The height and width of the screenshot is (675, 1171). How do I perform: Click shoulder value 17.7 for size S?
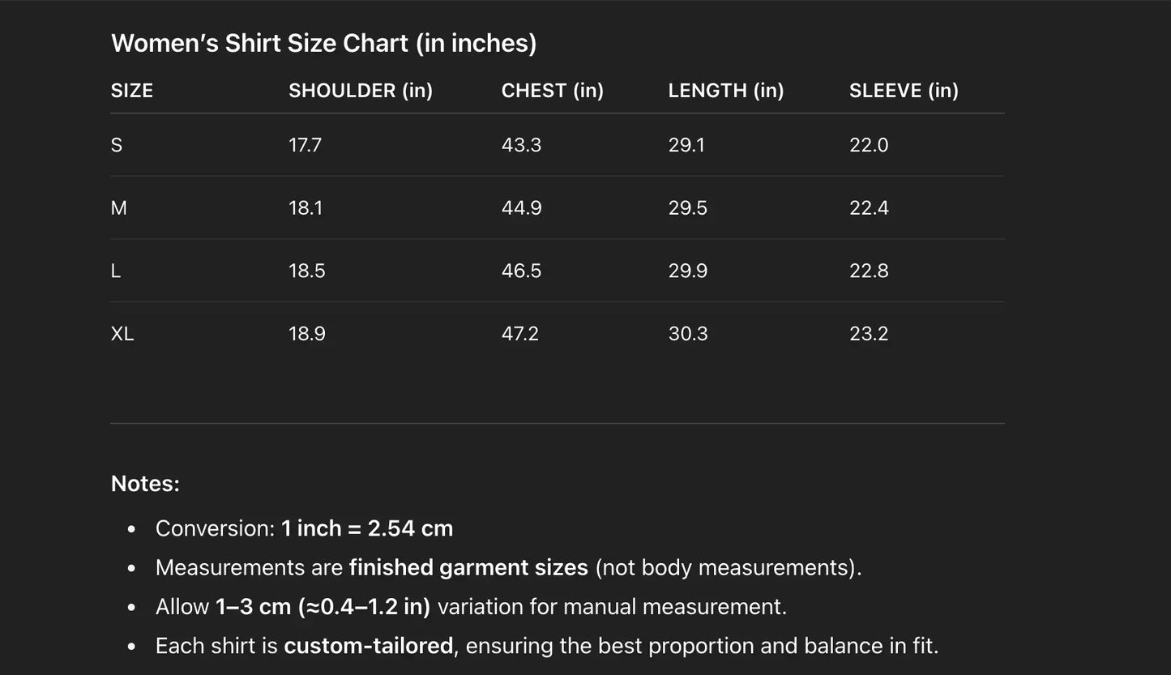pos(305,145)
